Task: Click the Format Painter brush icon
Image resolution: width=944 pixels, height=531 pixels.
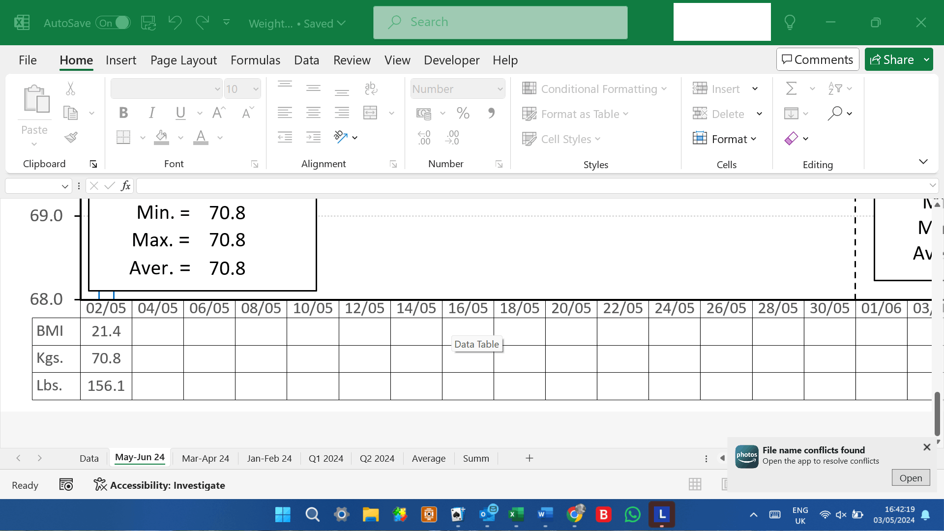Action: point(71,137)
